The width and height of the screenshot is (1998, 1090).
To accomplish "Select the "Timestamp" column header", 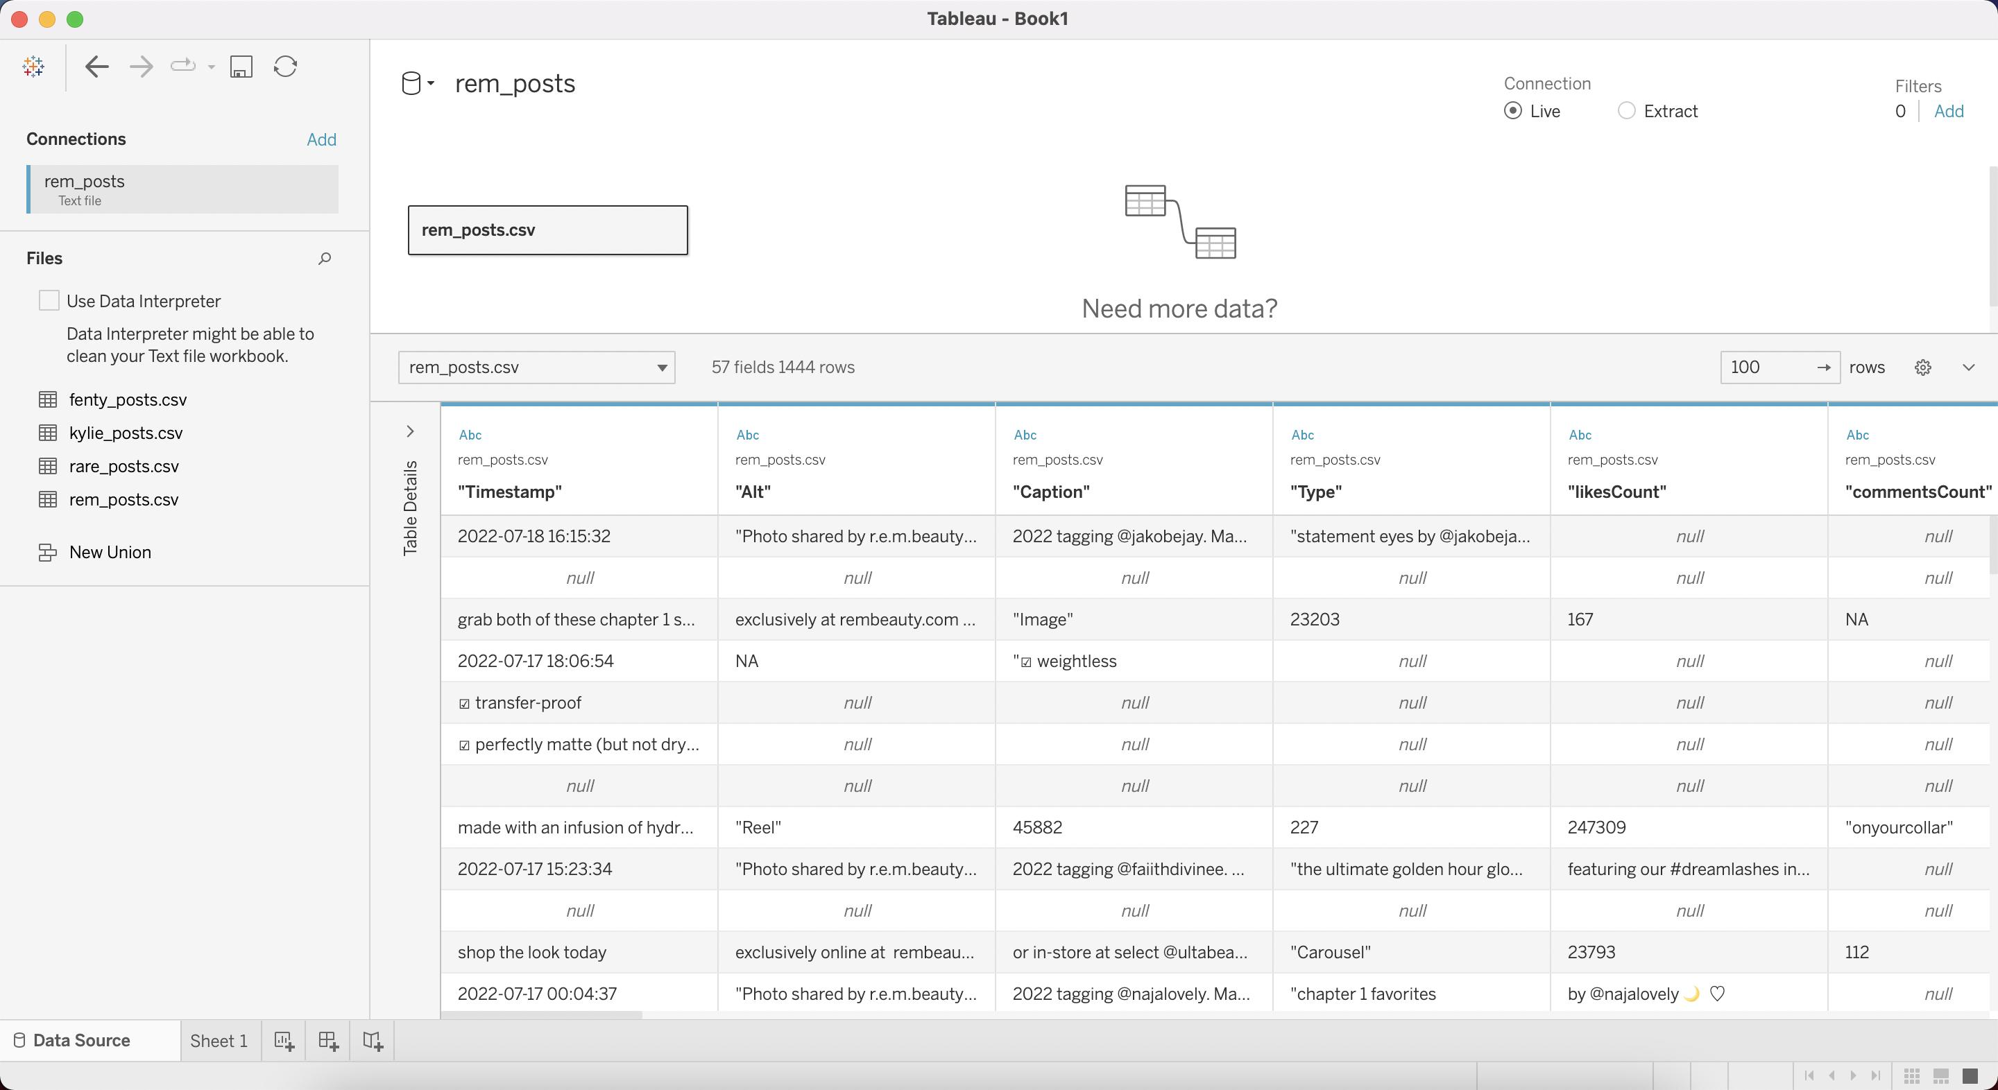I will click(x=510, y=492).
